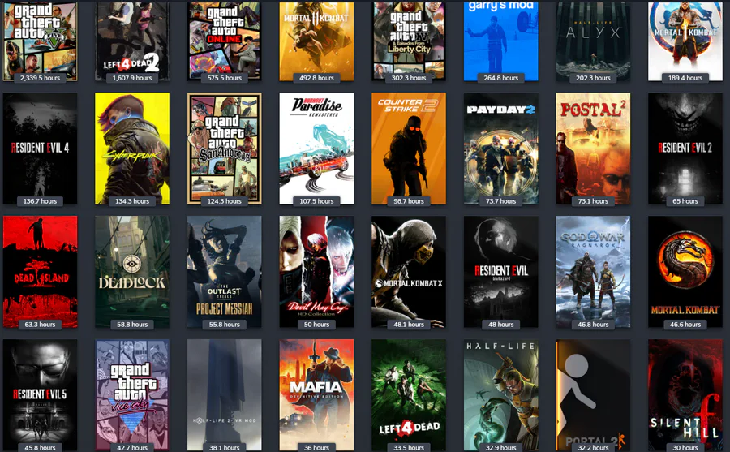Image resolution: width=730 pixels, height=452 pixels.
Task: Select the 107.5 hours playtime badge
Action: coord(316,201)
